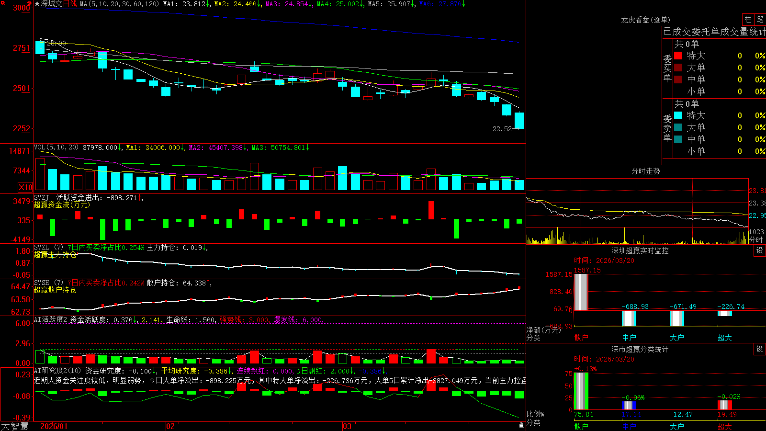Click the 大智慧 logo label at bottom-left
Viewport: 766px width, 431px height.
(x=15, y=426)
